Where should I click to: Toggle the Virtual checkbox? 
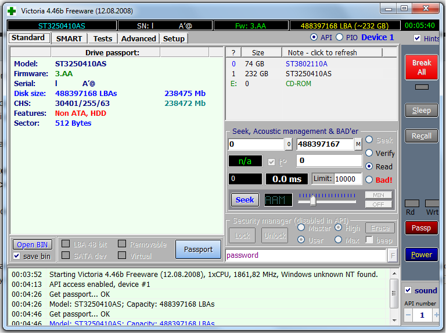tap(122, 255)
